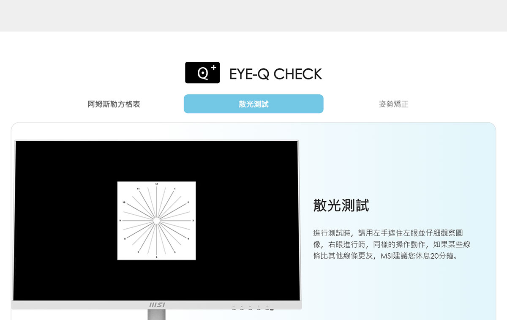This screenshot has height=320, width=507.
Task: Click the 散光測試 heading in the panel
Action: pyautogui.click(x=341, y=205)
